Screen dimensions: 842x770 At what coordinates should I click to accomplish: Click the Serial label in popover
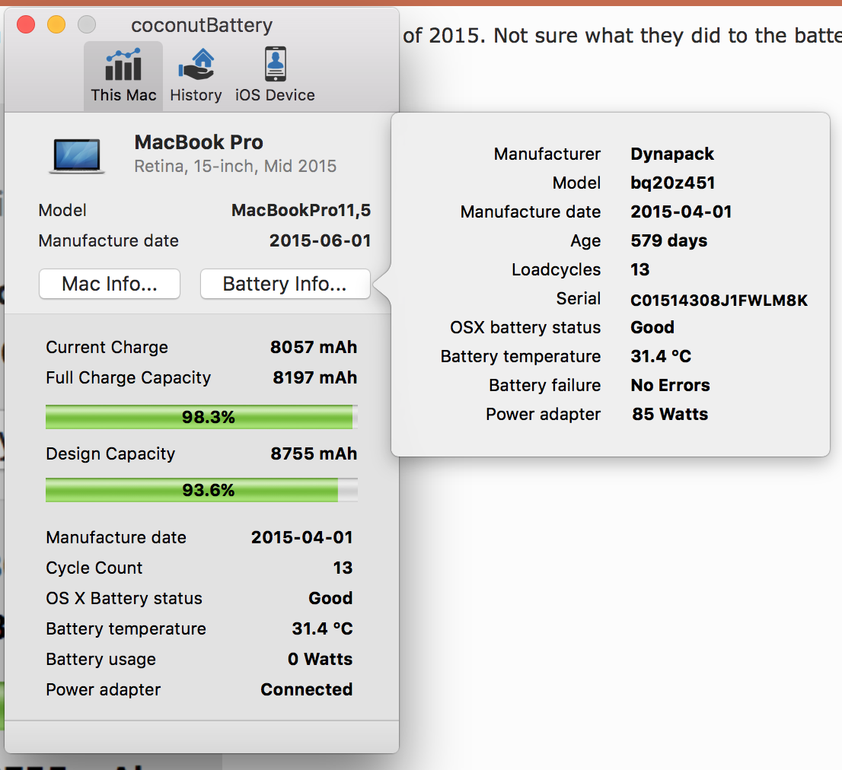click(579, 298)
